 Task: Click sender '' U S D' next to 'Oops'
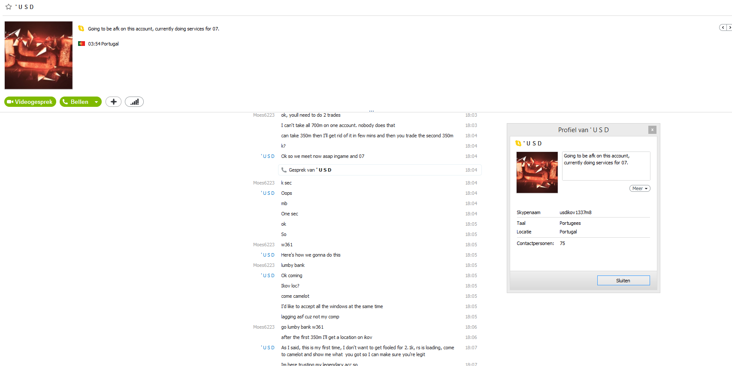tap(268, 193)
